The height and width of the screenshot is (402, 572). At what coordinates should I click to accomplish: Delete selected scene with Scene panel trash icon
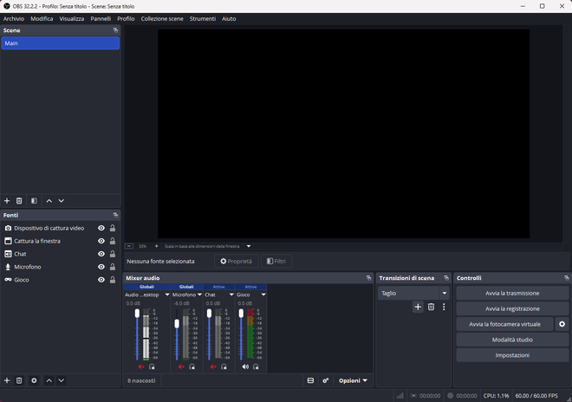(x=19, y=201)
